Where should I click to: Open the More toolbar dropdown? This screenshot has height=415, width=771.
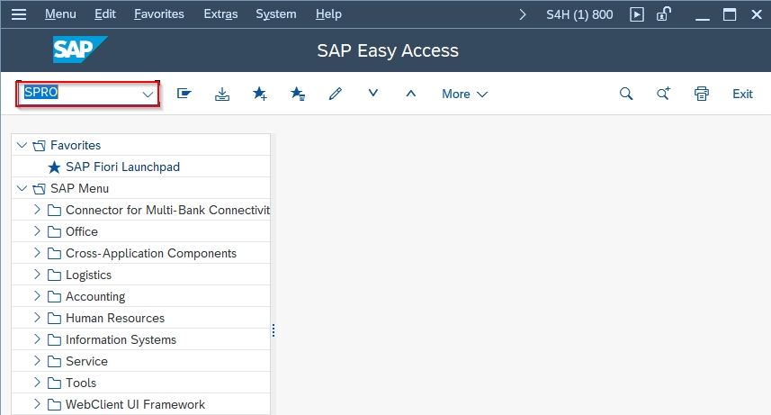click(x=464, y=94)
